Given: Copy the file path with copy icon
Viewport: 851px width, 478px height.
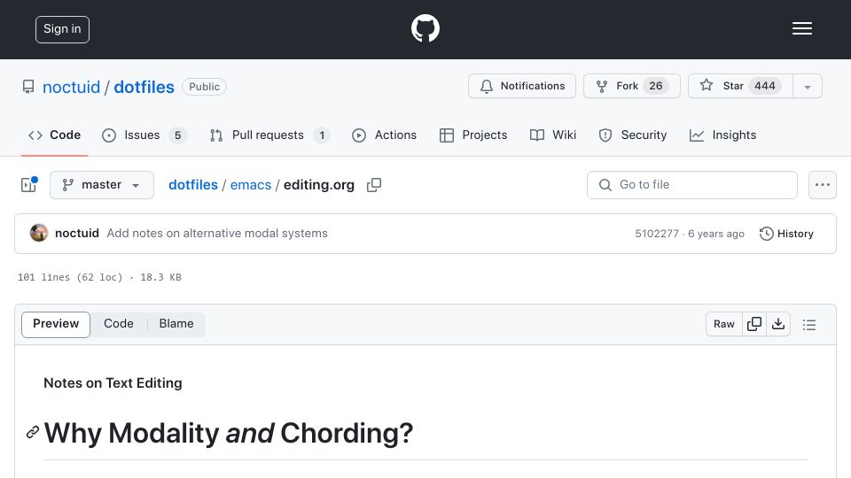Looking at the screenshot, I should 374,185.
